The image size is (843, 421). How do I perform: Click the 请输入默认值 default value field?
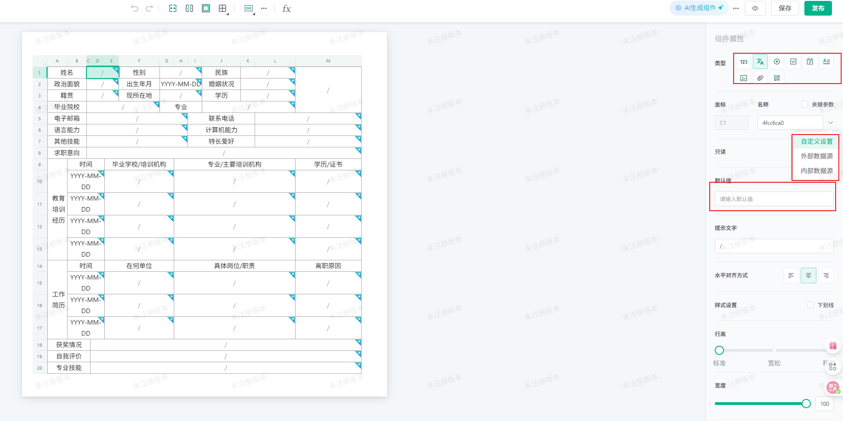(x=774, y=199)
